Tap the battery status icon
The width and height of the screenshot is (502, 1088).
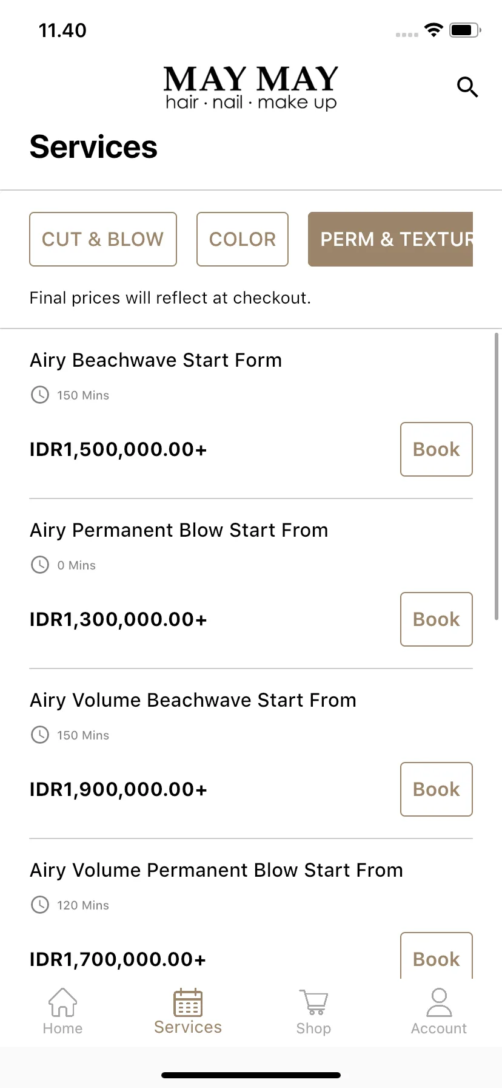coord(465,30)
